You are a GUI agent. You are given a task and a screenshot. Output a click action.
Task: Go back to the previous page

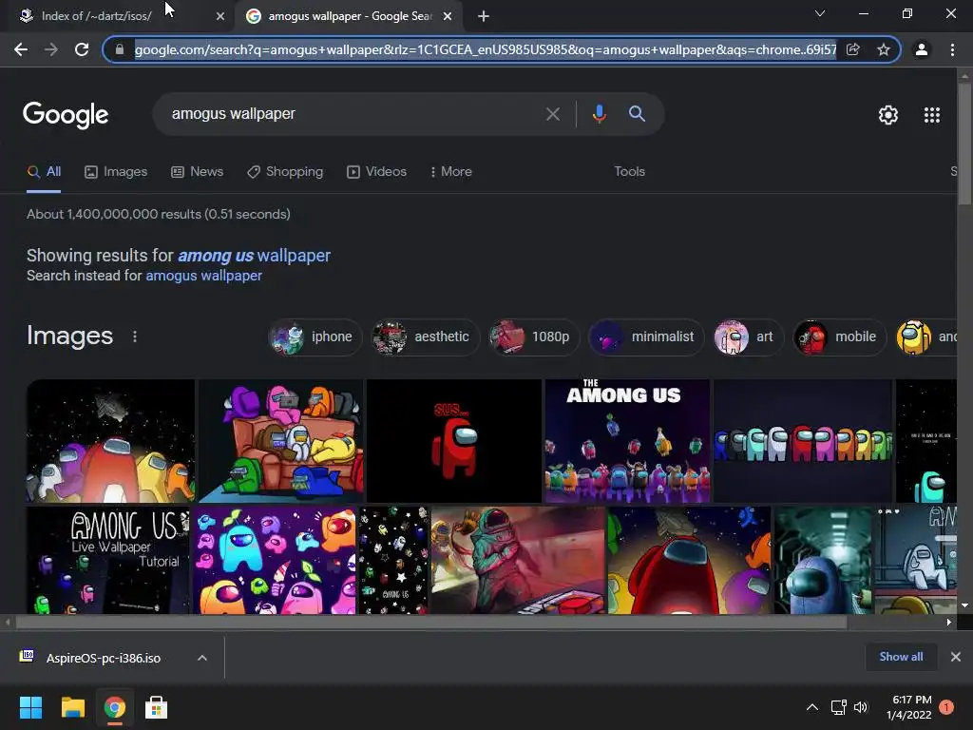click(x=21, y=49)
